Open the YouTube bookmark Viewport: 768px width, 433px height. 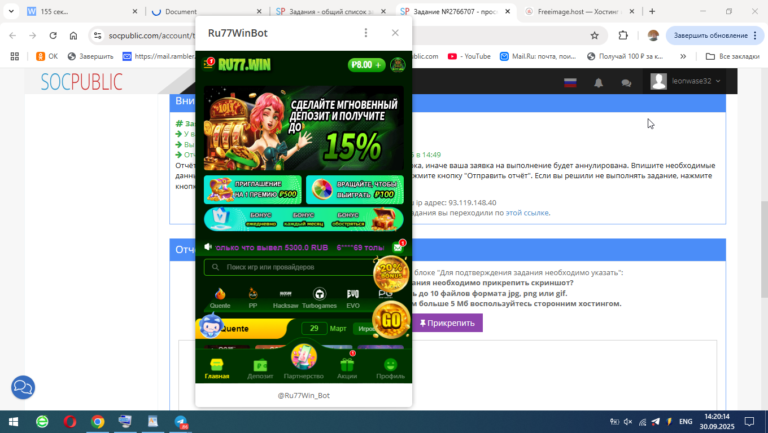point(469,56)
